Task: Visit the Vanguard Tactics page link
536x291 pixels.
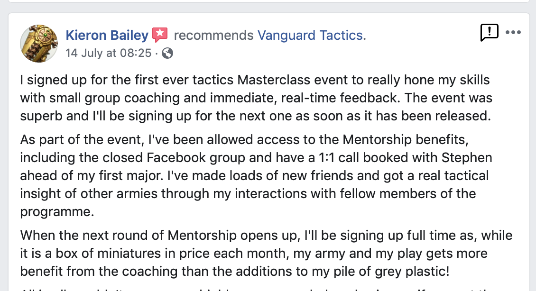Action: pyautogui.click(x=312, y=35)
